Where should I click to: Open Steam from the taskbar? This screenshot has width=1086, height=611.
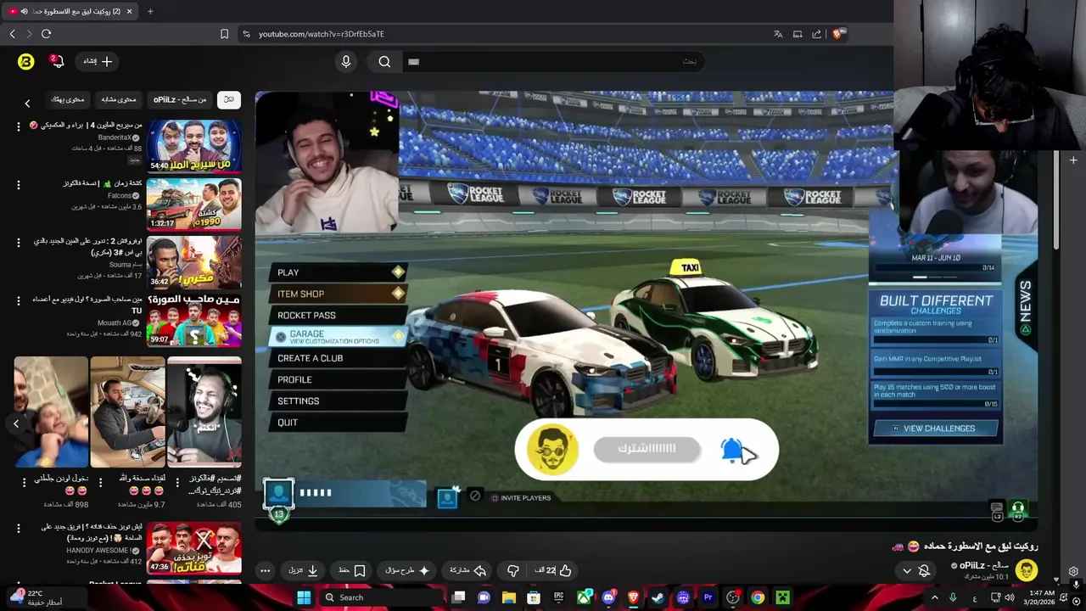pyautogui.click(x=658, y=597)
